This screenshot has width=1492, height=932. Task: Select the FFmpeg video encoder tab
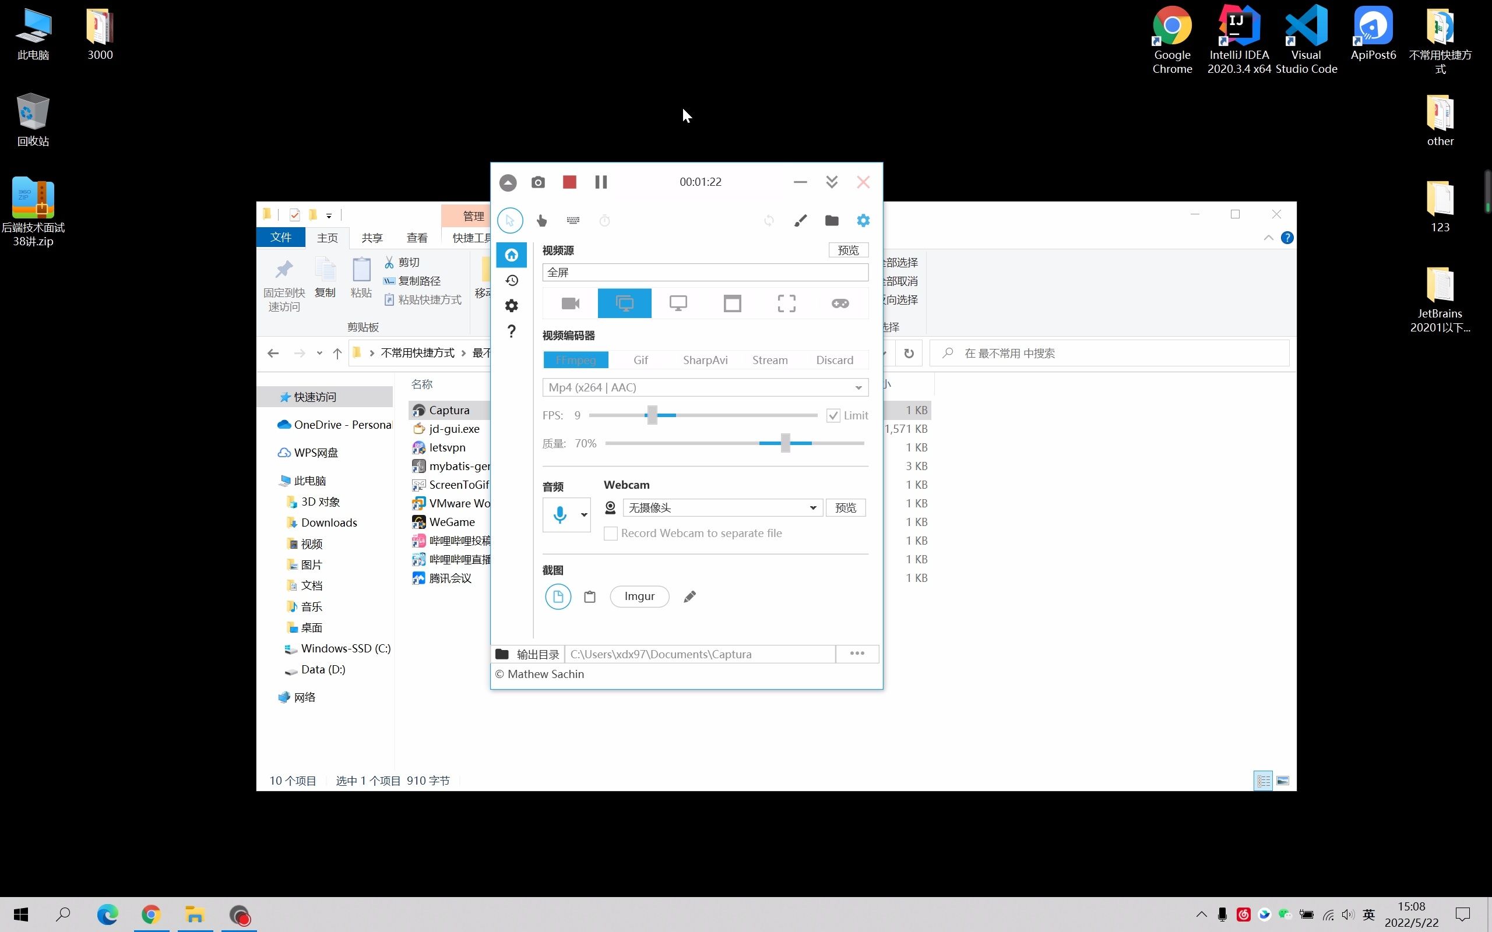pyautogui.click(x=576, y=360)
